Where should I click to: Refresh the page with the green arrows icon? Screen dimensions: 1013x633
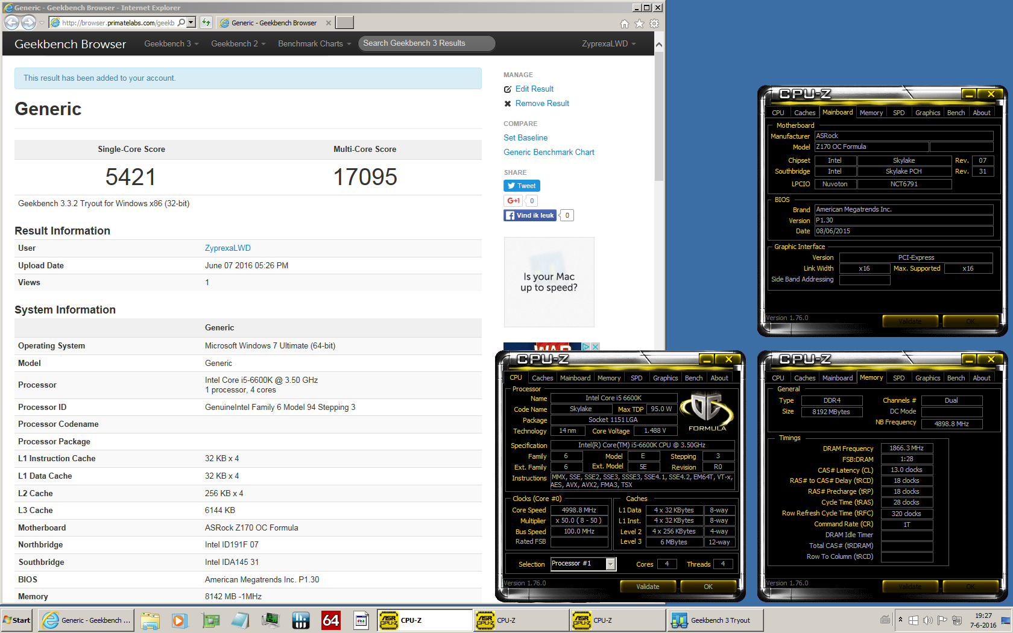click(x=206, y=22)
